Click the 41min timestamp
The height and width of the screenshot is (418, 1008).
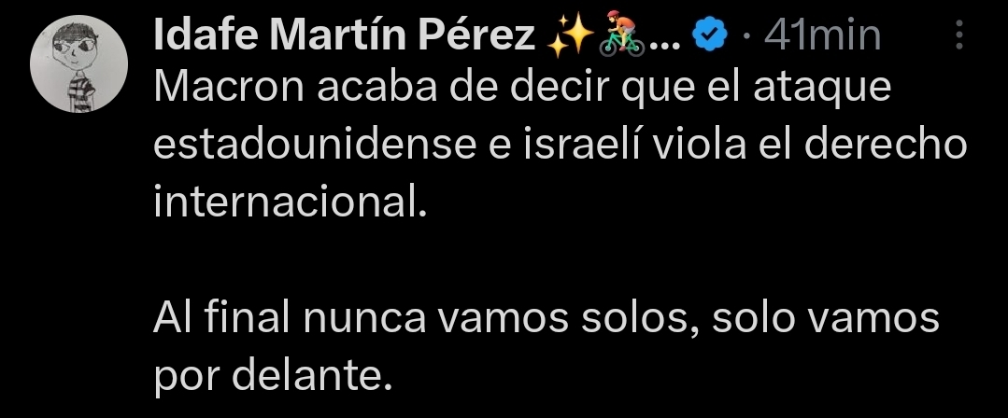(x=822, y=36)
